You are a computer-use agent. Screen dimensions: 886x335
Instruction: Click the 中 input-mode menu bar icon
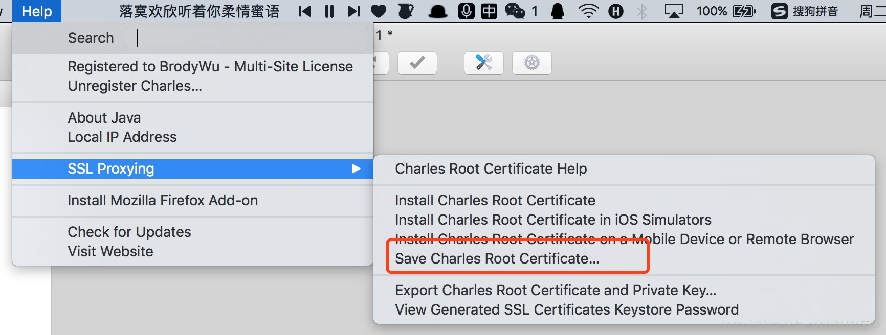coord(489,11)
